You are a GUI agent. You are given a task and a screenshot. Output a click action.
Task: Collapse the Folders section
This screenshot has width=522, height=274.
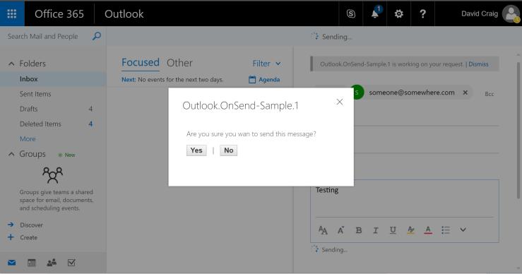(11, 64)
